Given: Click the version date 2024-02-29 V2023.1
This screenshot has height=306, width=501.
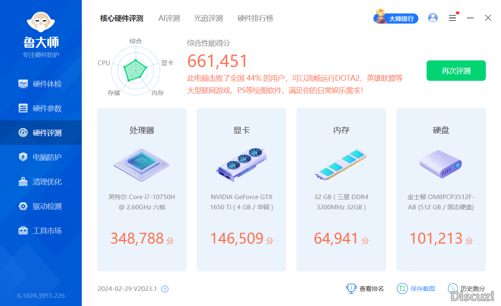Looking at the screenshot, I should [x=127, y=289].
